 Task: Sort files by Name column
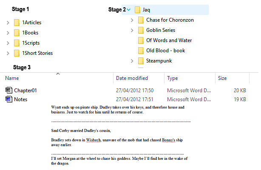pyautogui.click(x=12, y=78)
